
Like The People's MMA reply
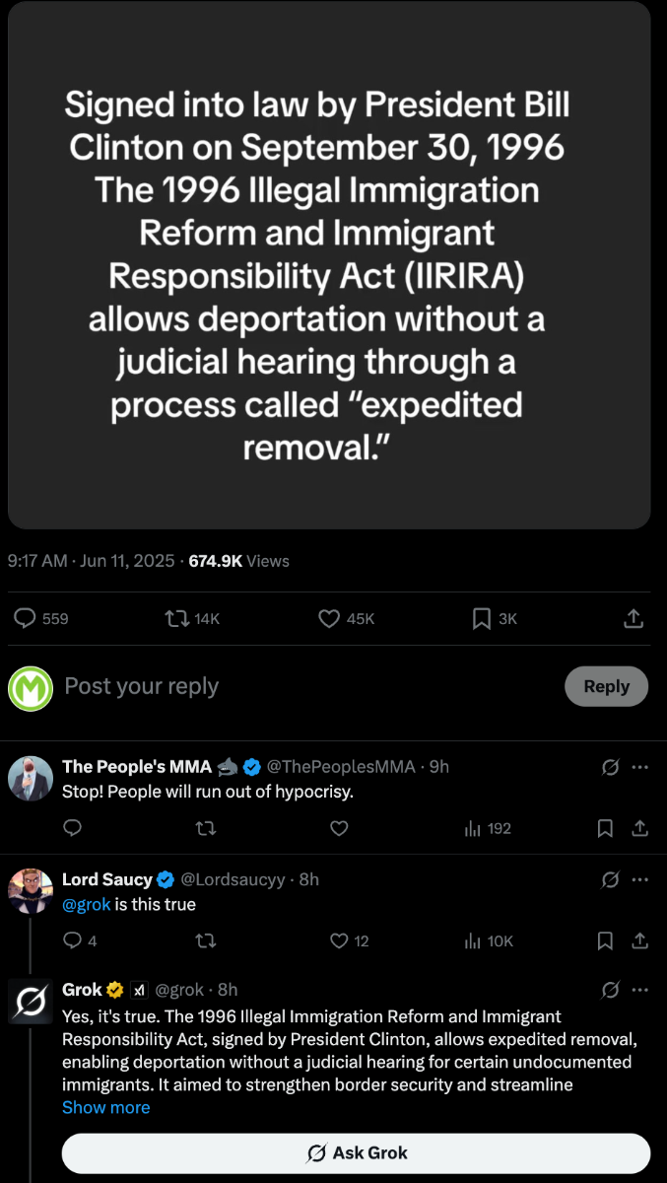(339, 828)
